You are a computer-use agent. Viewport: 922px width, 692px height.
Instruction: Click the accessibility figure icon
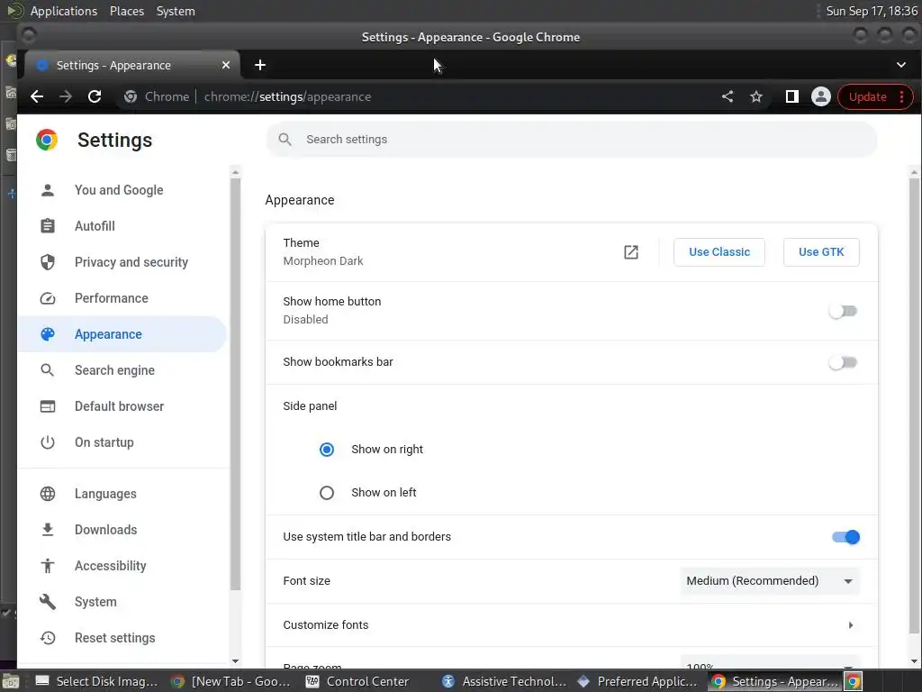coord(48,566)
